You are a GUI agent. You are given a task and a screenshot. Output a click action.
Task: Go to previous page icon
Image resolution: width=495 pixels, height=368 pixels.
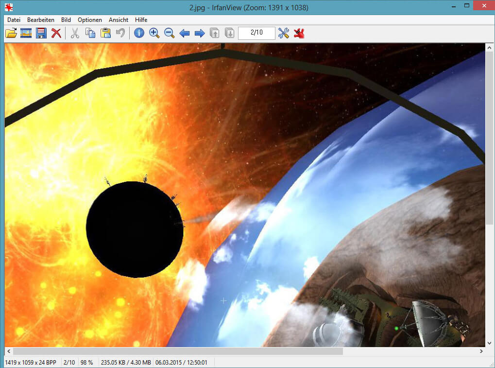(x=214, y=33)
